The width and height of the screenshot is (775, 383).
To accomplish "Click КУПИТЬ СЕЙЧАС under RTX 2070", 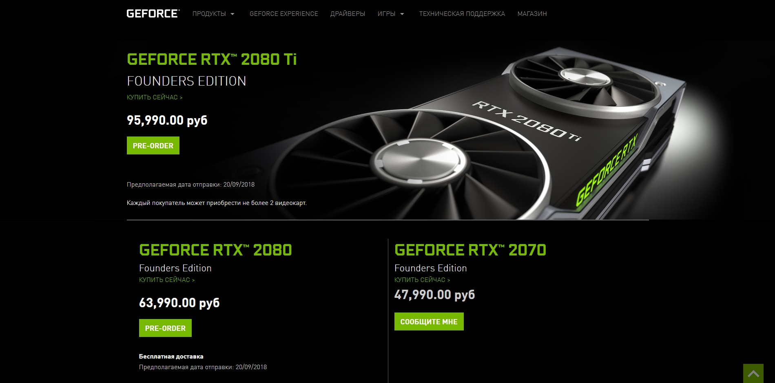I will (422, 280).
